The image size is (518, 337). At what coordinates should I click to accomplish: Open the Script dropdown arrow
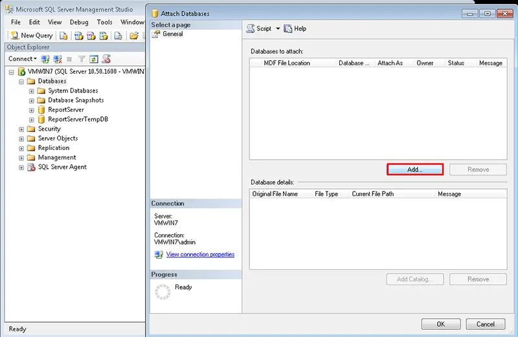pyautogui.click(x=278, y=28)
